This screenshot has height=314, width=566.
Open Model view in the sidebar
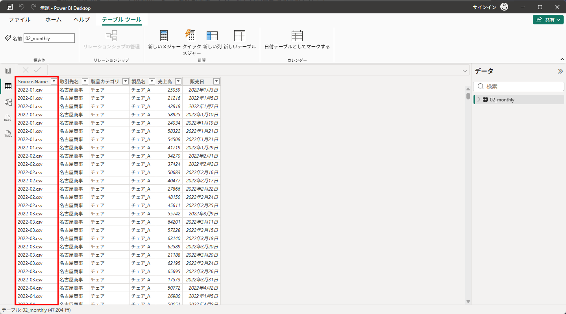tap(8, 102)
